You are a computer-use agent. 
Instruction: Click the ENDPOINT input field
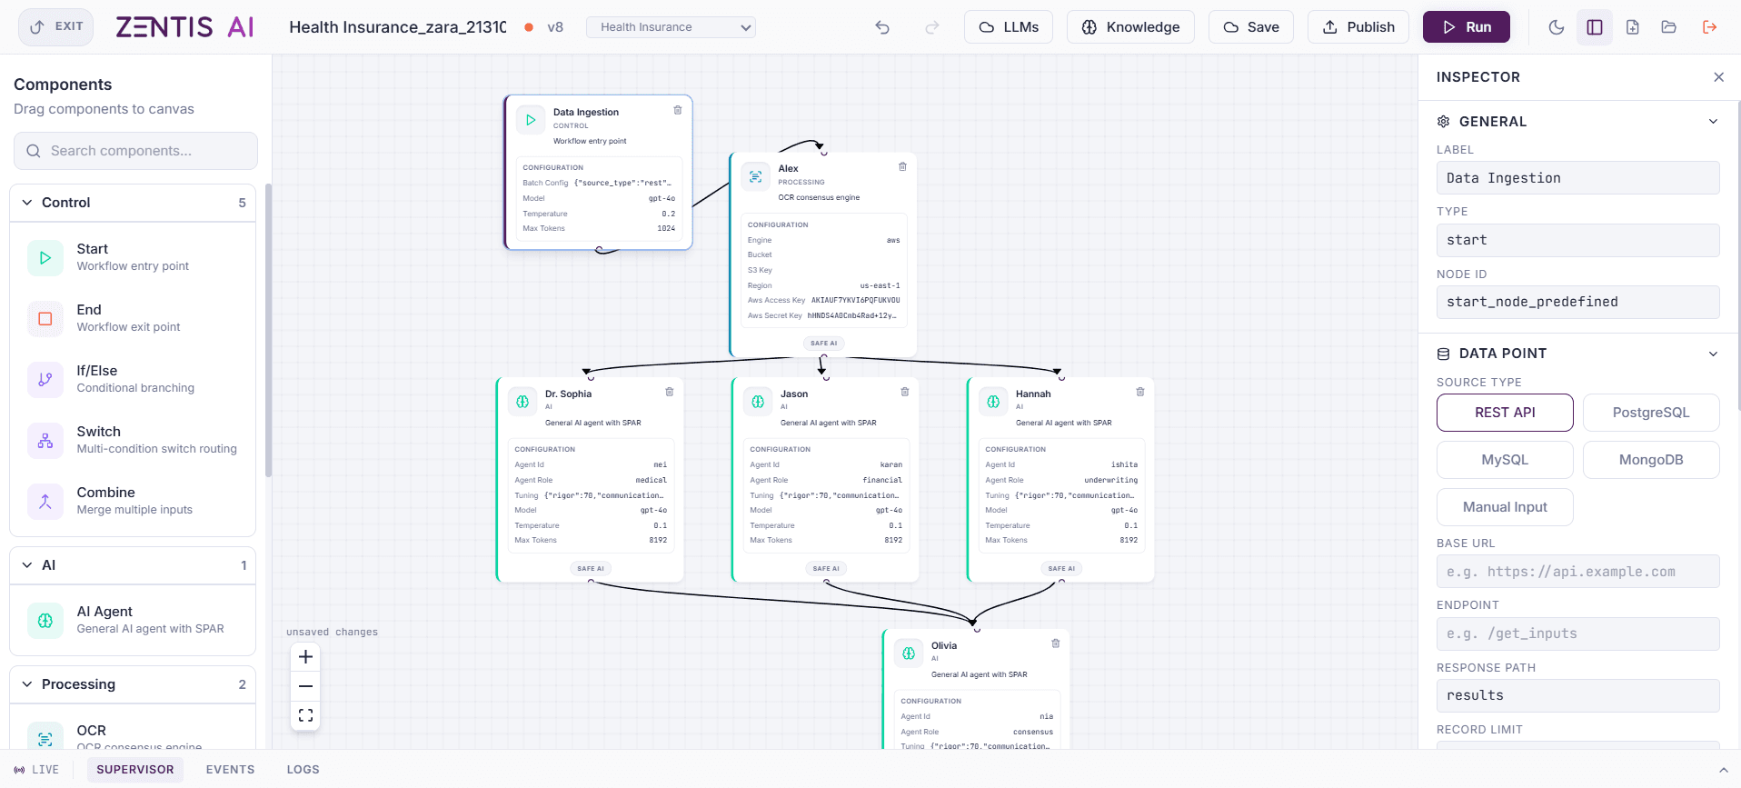[x=1577, y=633]
